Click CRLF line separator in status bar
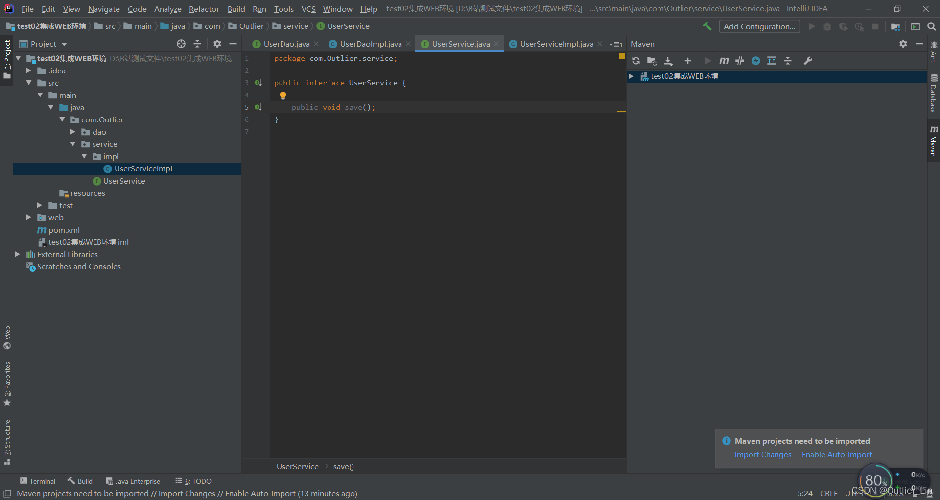 pyautogui.click(x=829, y=493)
